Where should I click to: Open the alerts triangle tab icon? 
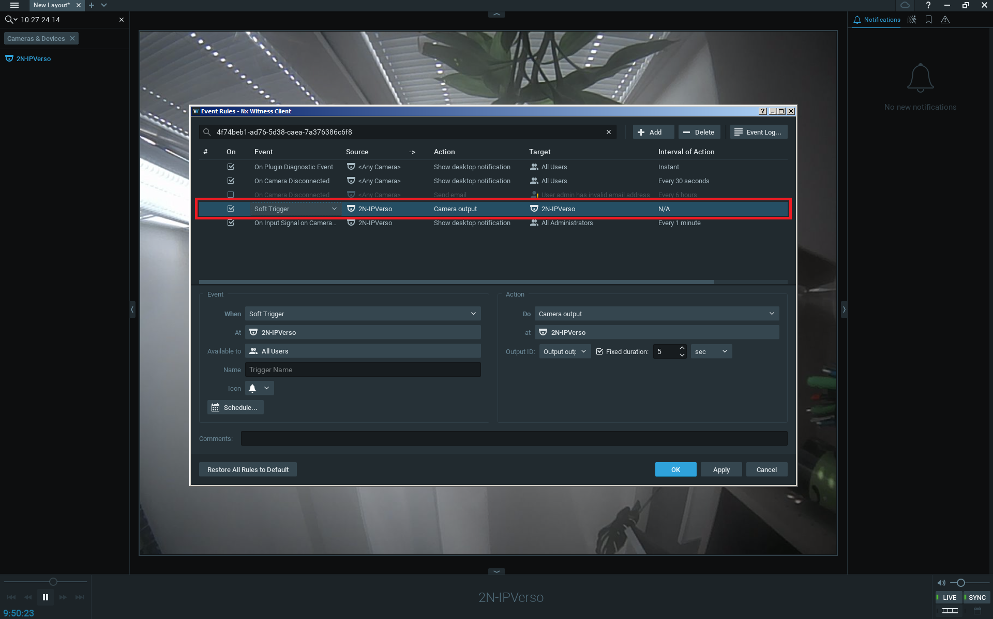click(x=945, y=20)
